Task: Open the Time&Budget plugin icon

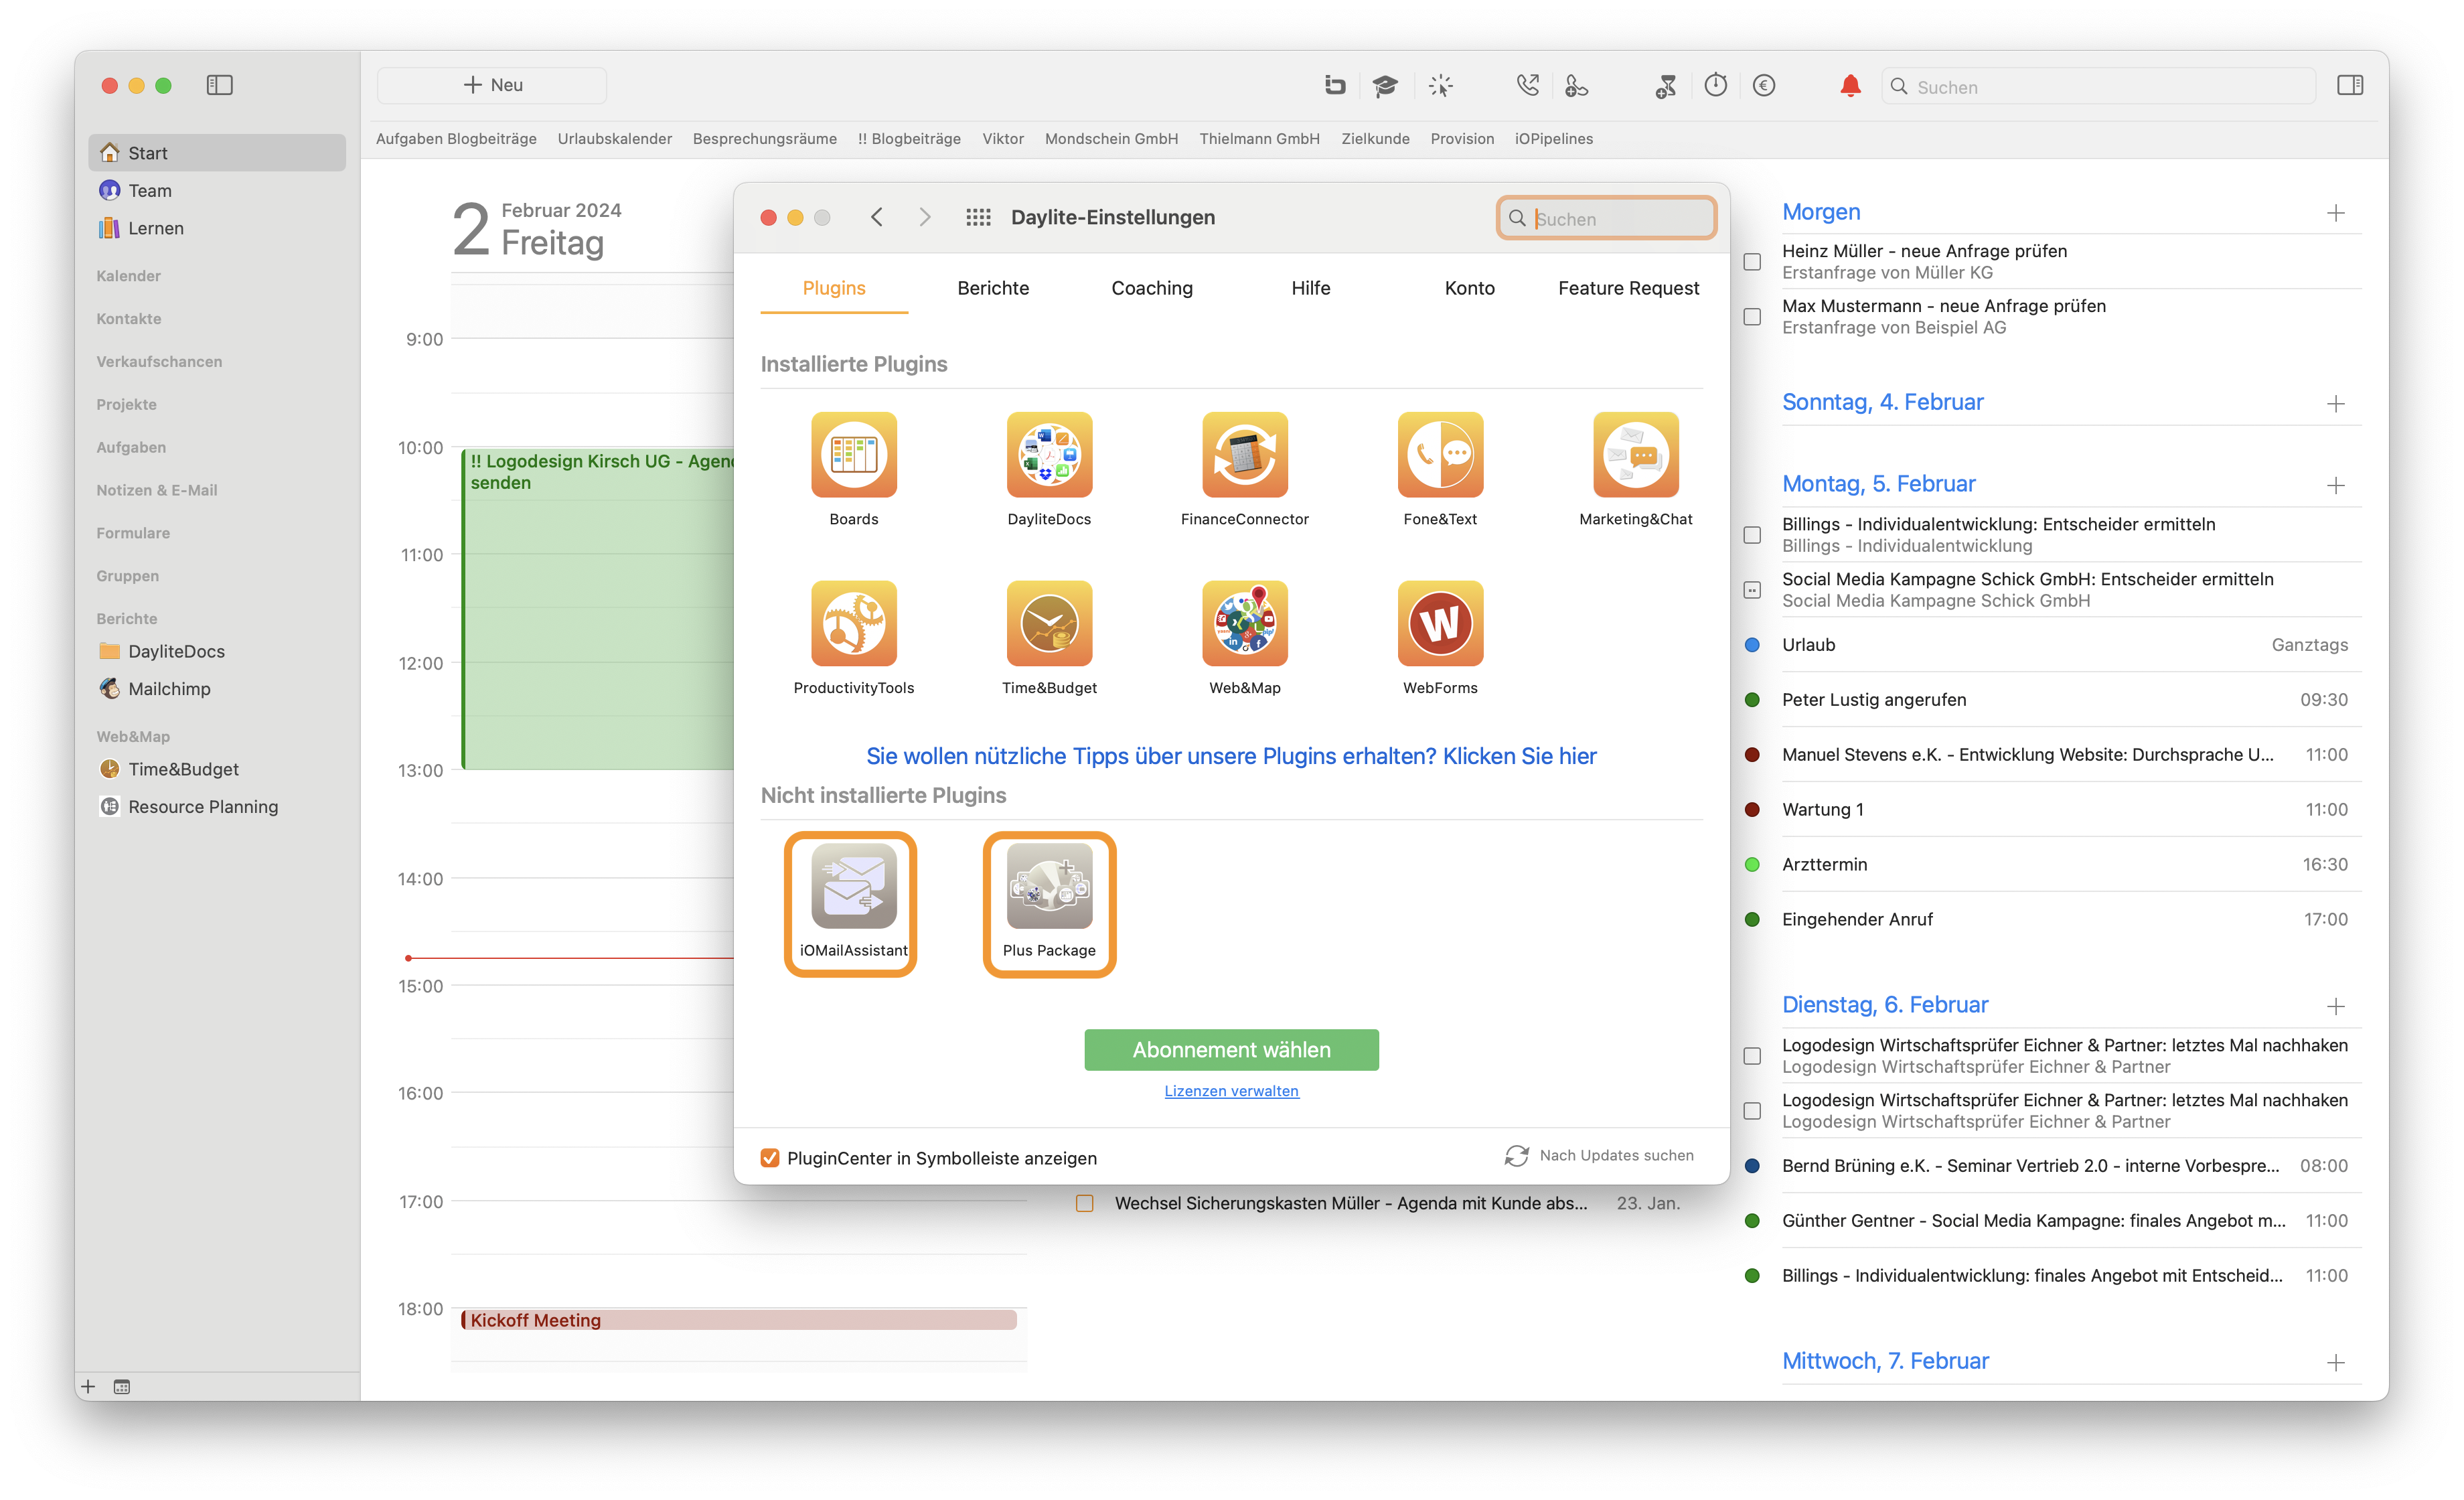Action: [1049, 624]
